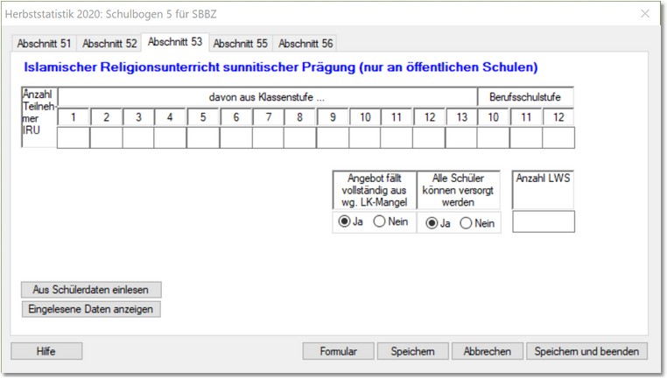Select Ja for Alle Schüler können versorgt werden
The image size is (667, 379).
pos(431,223)
